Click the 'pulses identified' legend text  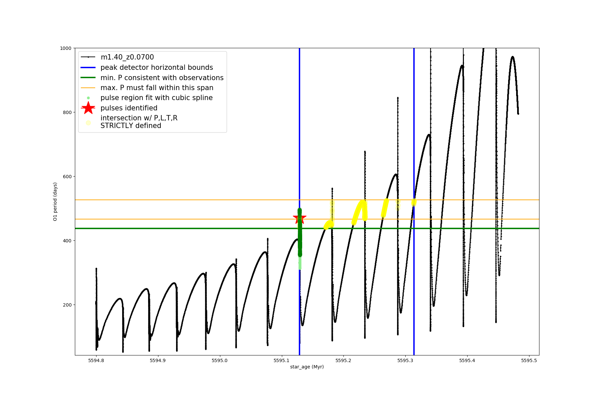(129, 108)
